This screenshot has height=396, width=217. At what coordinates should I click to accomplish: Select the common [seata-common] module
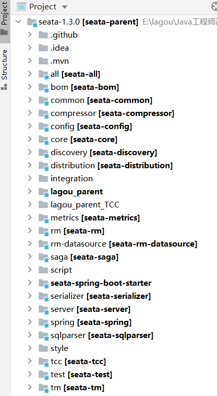pyautogui.click(x=101, y=100)
